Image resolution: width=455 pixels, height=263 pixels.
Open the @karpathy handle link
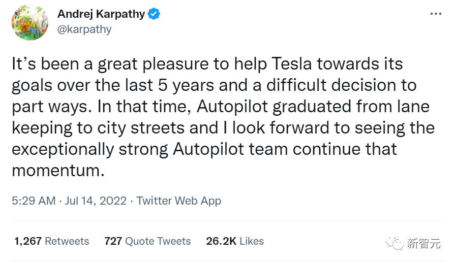pyautogui.click(x=84, y=29)
